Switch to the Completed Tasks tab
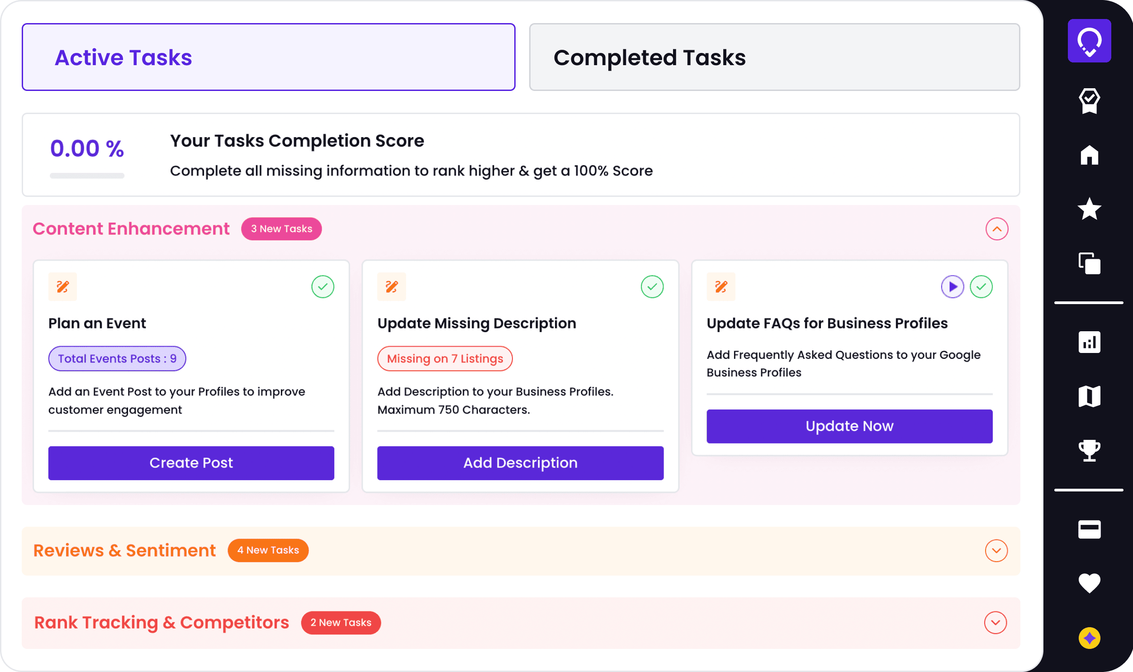1133x672 pixels. tap(774, 57)
